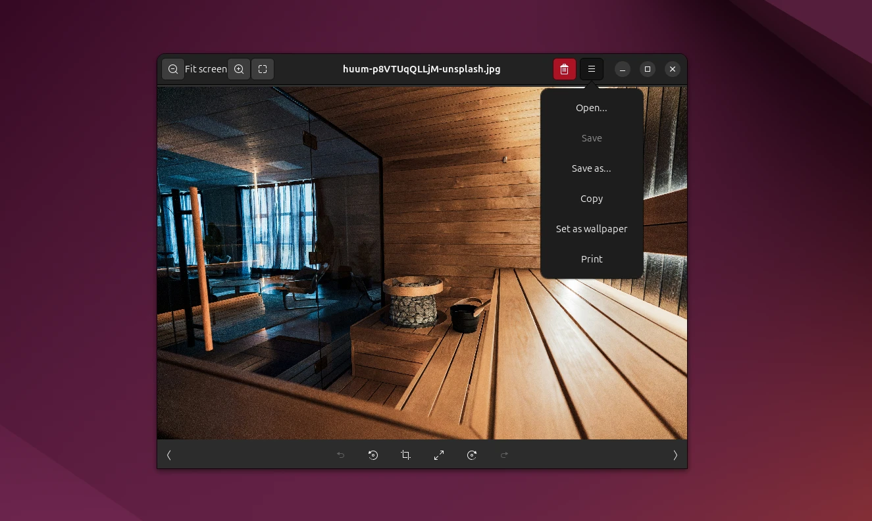Advance to the next image
The height and width of the screenshot is (521, 872).
coord(675,455)
